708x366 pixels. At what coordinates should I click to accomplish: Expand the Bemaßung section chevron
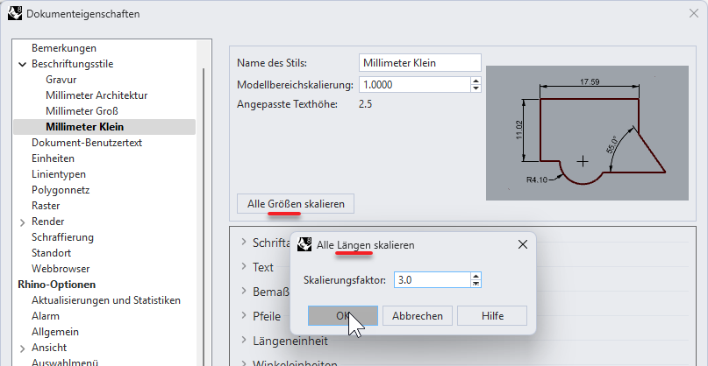pos(244,291)
